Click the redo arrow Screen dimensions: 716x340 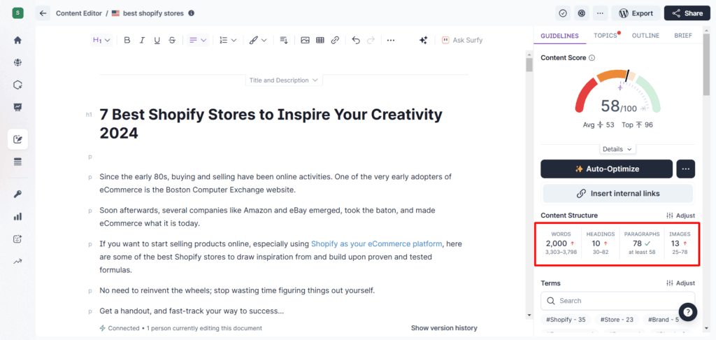pyautogui.click(x=371, y=40)
